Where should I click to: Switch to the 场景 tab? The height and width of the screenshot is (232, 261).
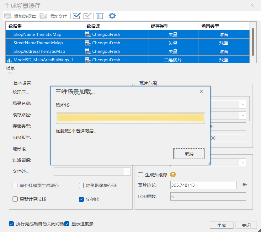pos(10,68)
